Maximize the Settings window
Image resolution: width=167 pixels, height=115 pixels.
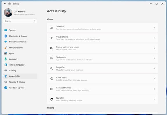click(x=157, y=4)
